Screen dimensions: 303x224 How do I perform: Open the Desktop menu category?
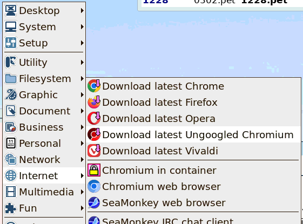44,10
